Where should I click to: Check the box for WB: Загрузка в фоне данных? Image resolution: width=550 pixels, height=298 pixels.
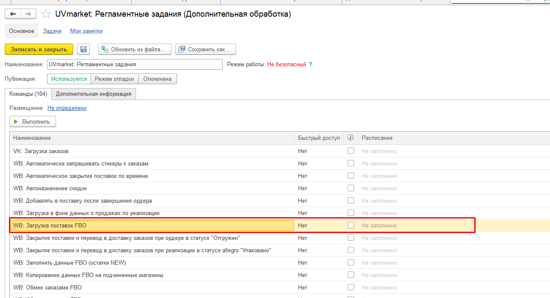click(x=351, y=213)
